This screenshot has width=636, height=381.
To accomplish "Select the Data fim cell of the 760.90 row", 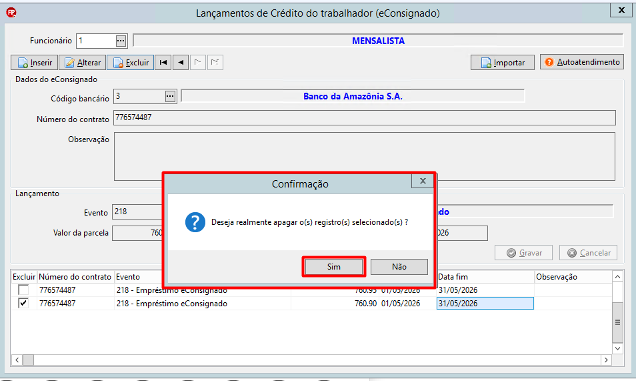I will (485, 304).
